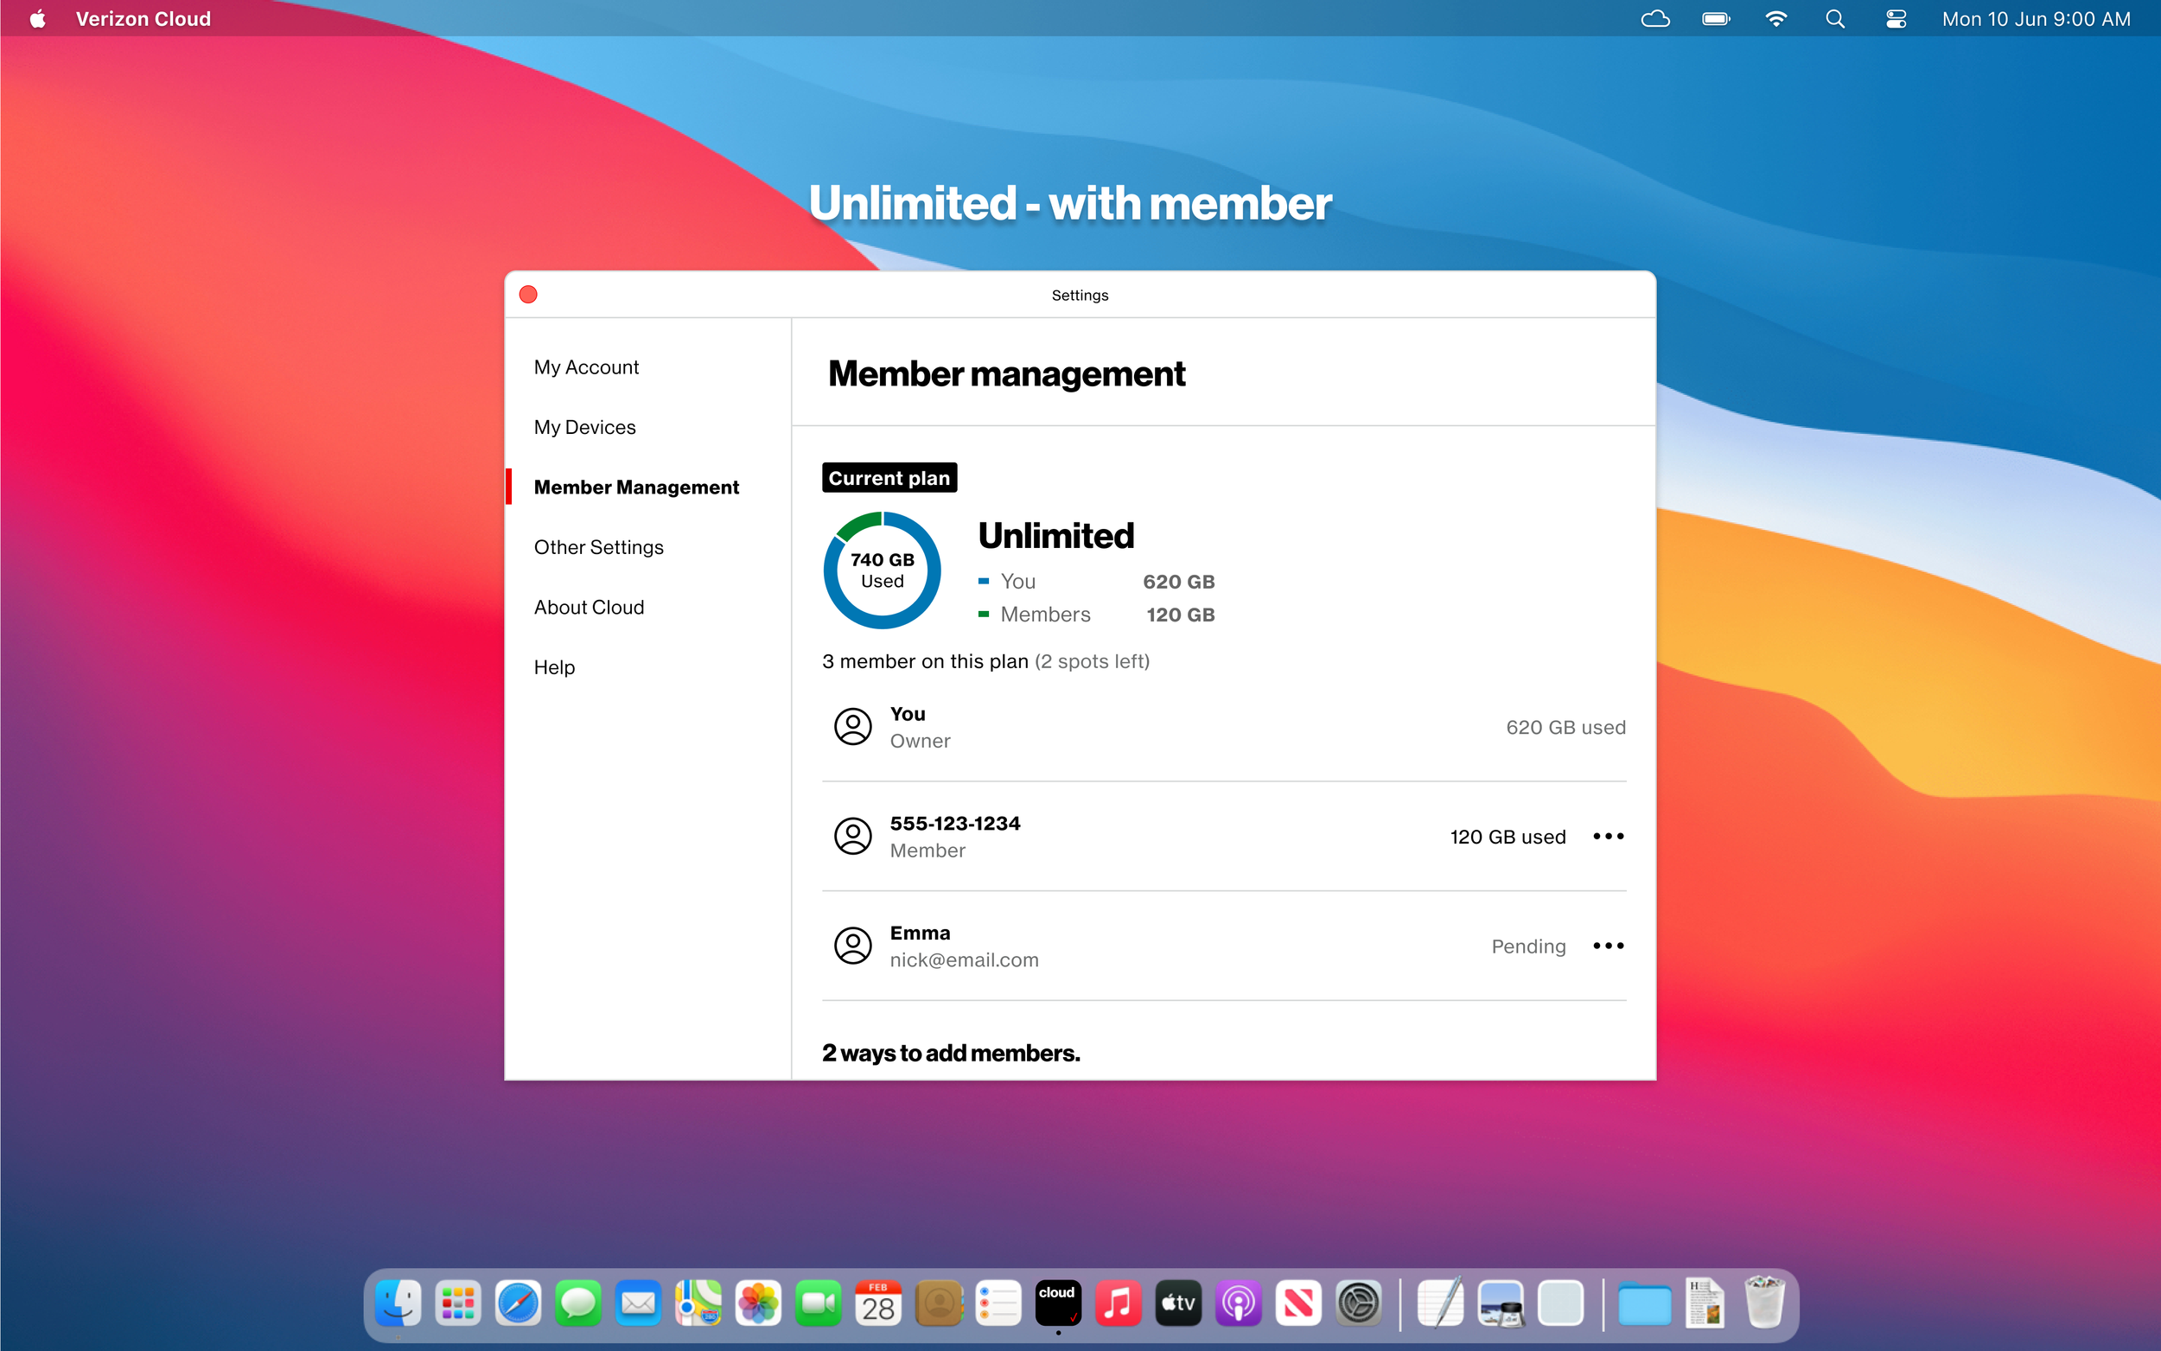Open Launchpad from the Dock
The height and width of the screenshot is (1351, 2161).
click(x=458, y=1303)
